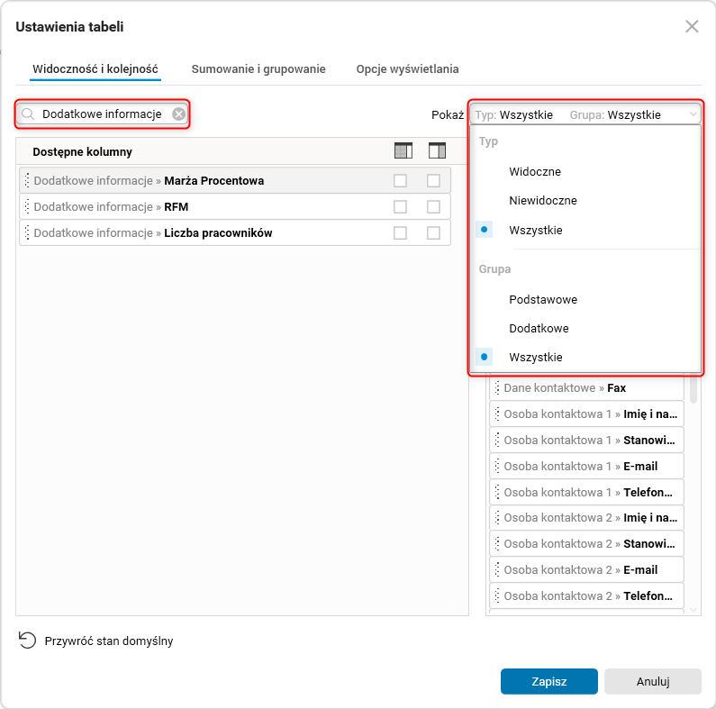716x709 pixels.
Task: Select Widoczne under Typ
Action: click(534, 171)
